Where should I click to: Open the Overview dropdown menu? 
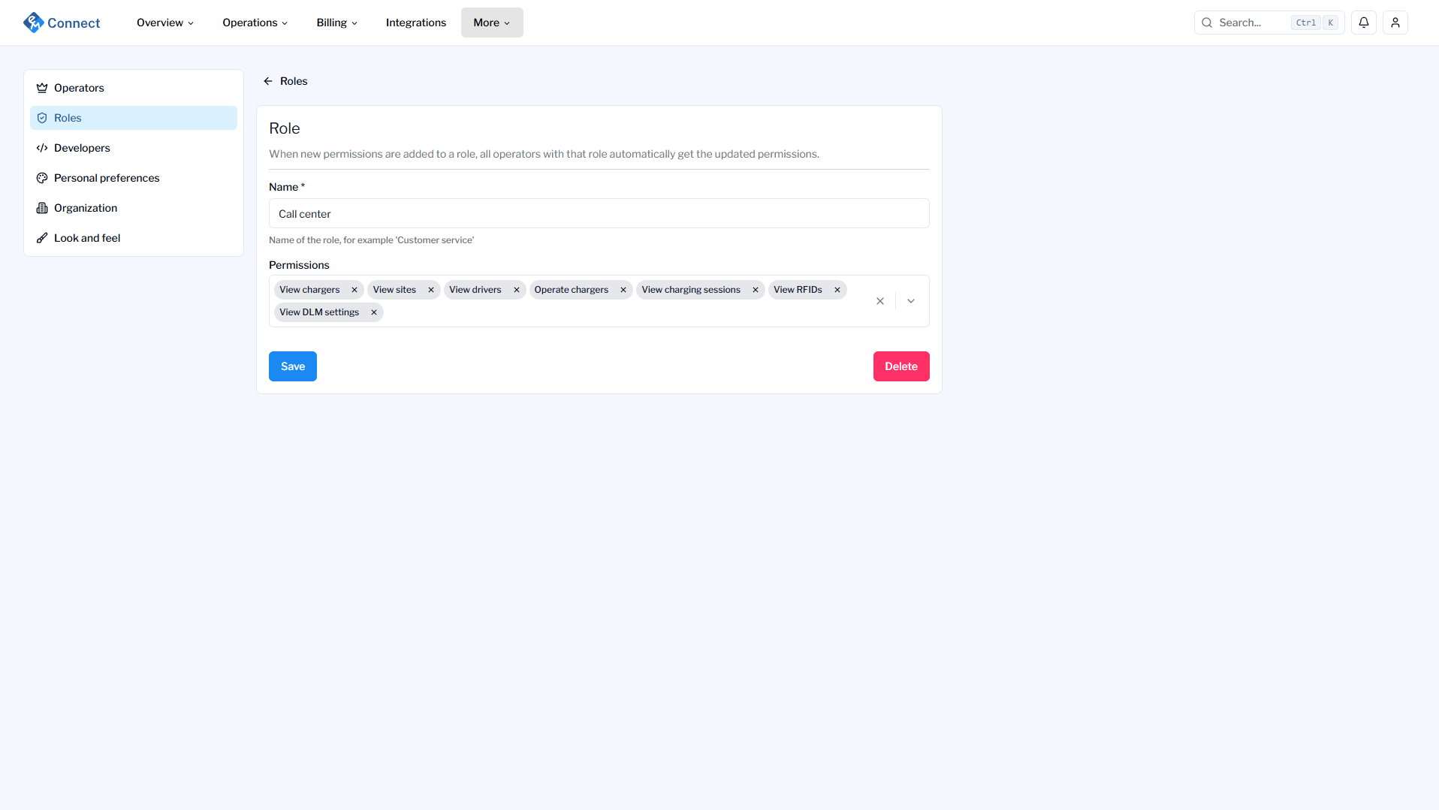point(165,23)
